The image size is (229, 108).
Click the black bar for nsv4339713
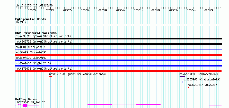[118, 39]
